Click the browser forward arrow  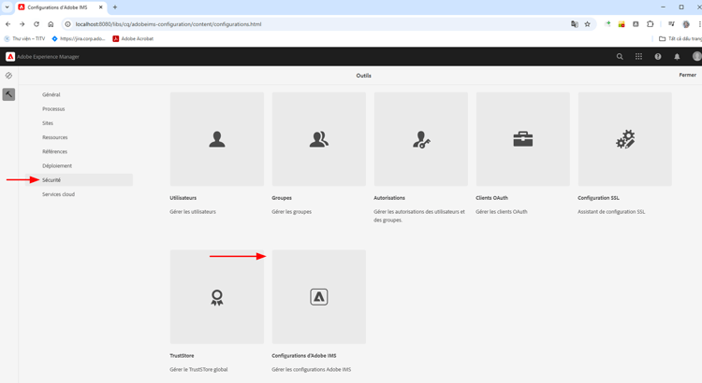pyautogui.click(x=22, y=24)
